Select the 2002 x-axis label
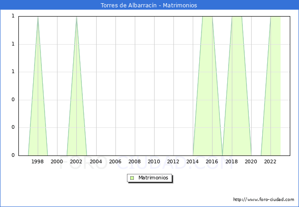 pyautogui.click(x=76, y=161)
